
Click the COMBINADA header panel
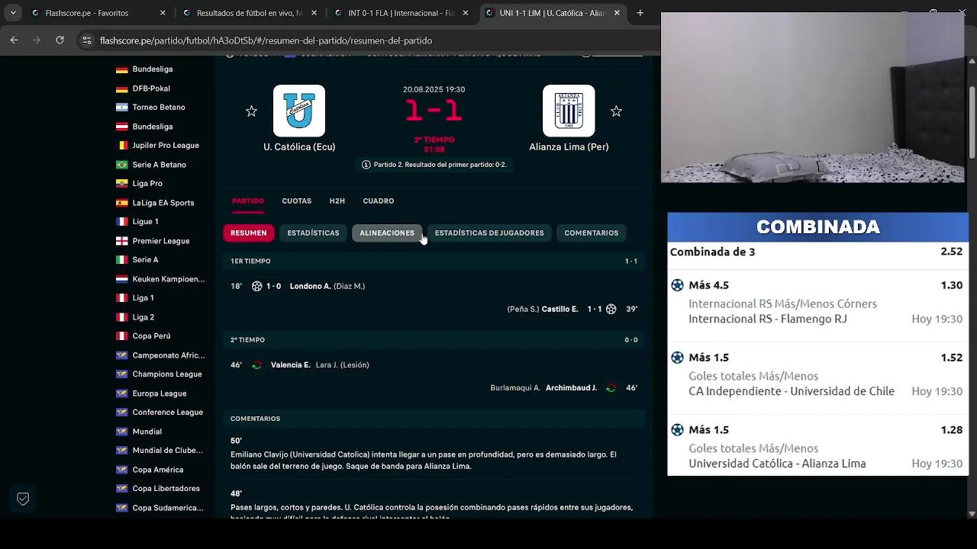coord(818,227)
